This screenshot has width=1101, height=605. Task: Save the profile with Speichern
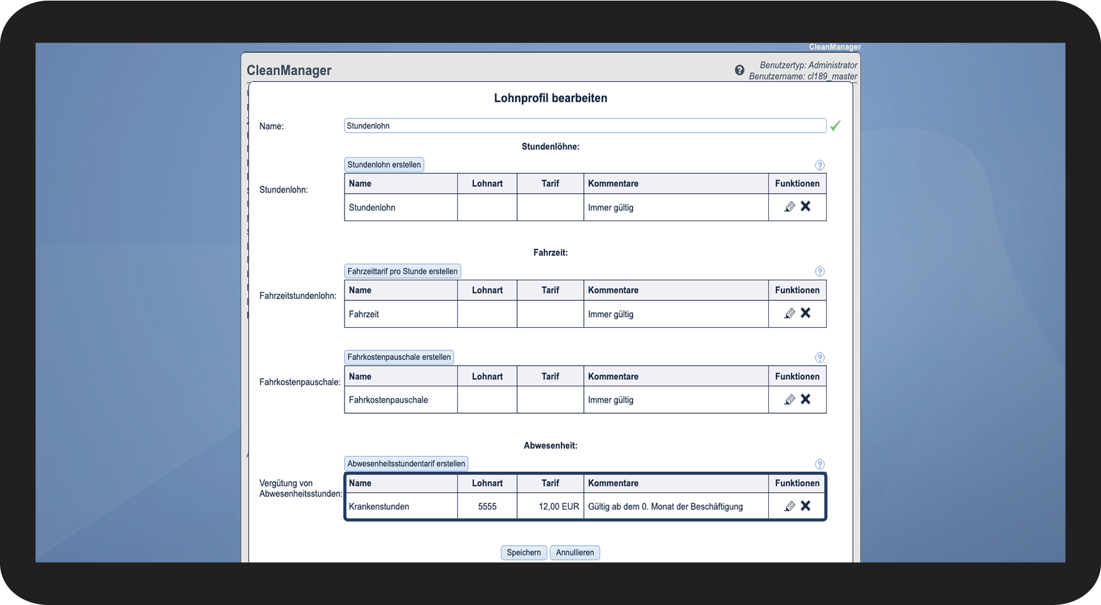click(x=524, y=553)
